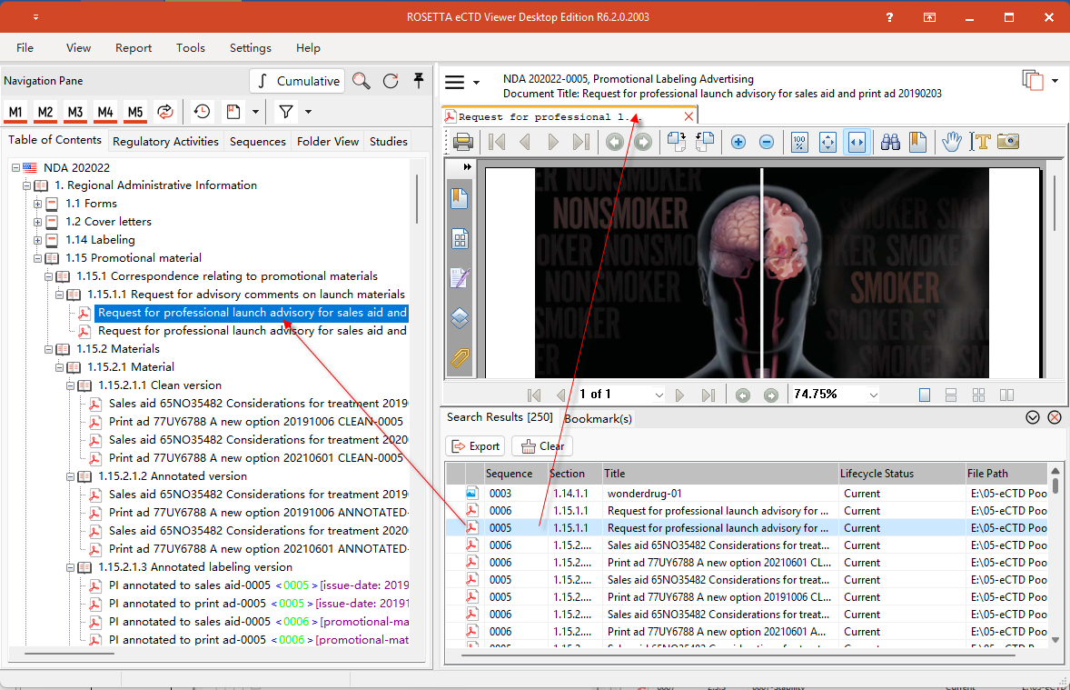Click the Export button in Search Results
Screen dimensions: 1070x690
[476, 446]
